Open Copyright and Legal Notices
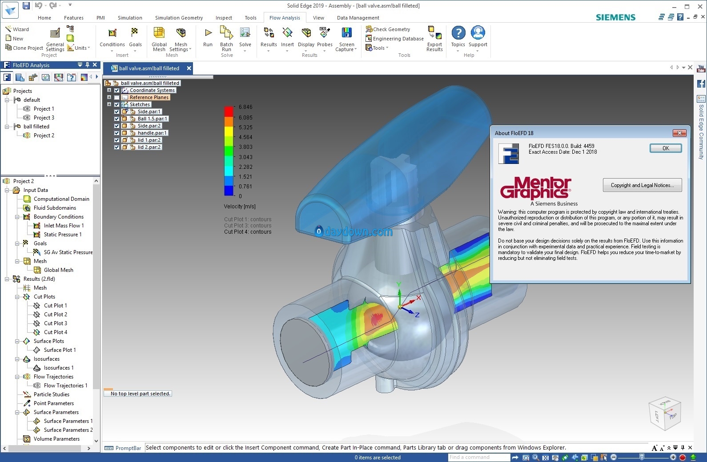This screenshot has height=462, width=707. [642, 185]
